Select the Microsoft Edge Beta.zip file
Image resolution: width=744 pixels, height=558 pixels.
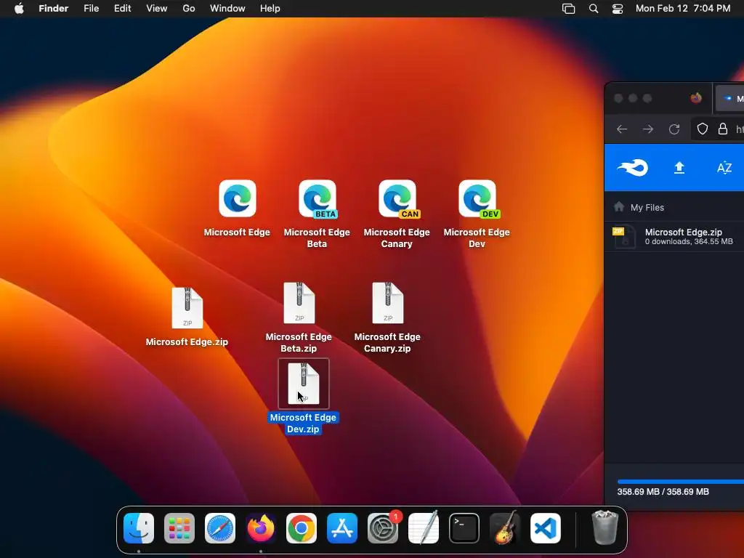point(299,303)
